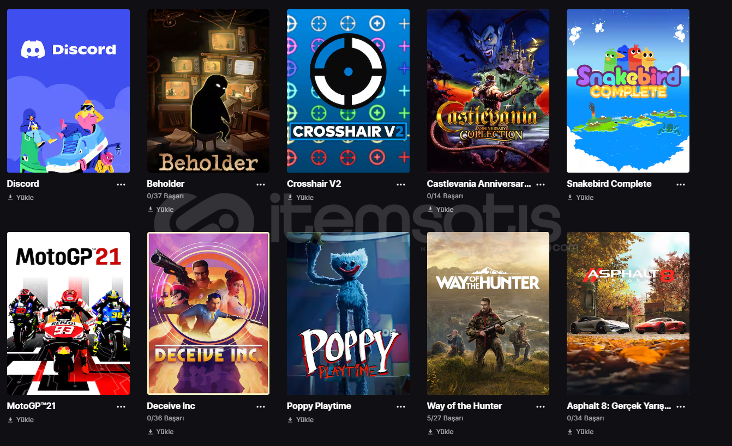This screenshot has width=732, height=446.
Task: Click Yükle under Discord
Action: coord(21,198)
